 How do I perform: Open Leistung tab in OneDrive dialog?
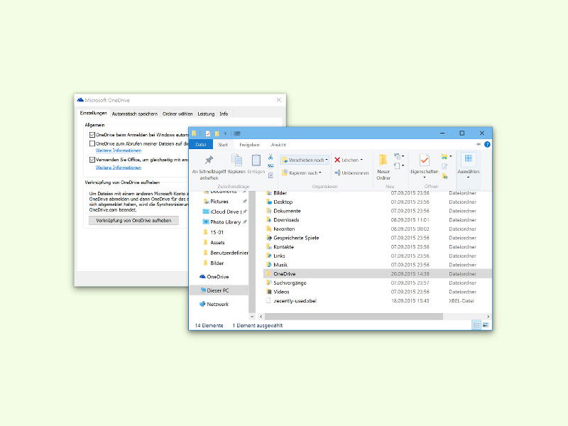click(x=206, y=114)
